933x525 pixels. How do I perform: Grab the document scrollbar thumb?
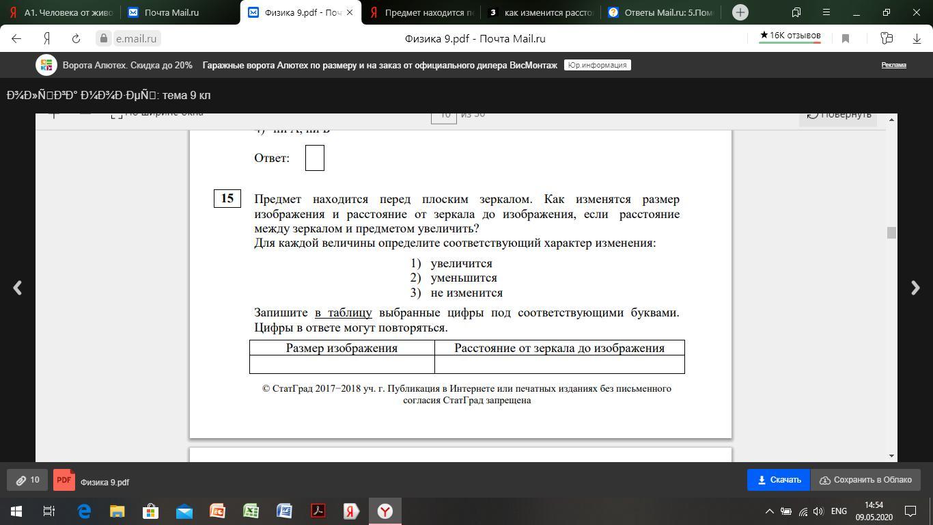click(x=891, y=233)
